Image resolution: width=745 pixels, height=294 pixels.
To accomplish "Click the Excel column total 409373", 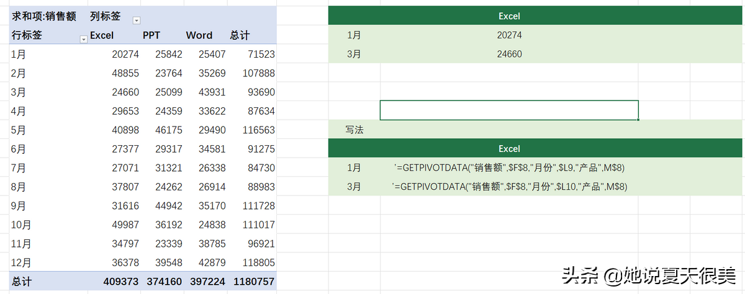I will coord(121,282).
